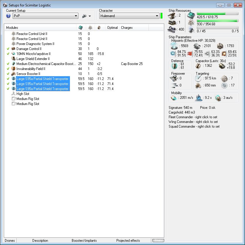
Task: Click the Cap Booster 25 charge cell
Action: (132, 64)
